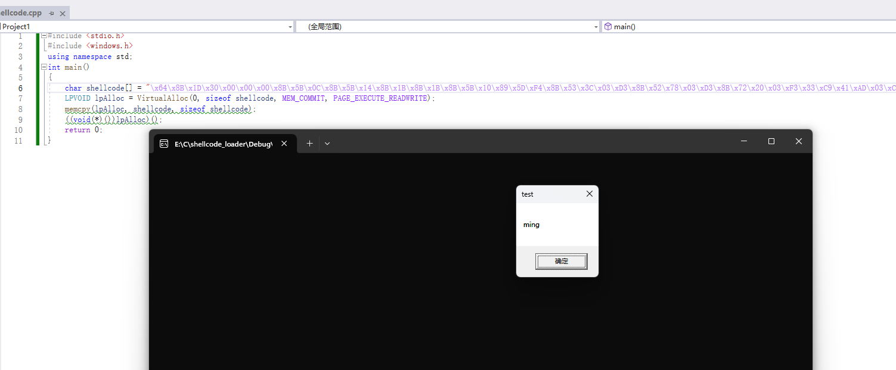
Task: Open the Project1 project dropdown
Action: pyautogui.click(x=290, y=26)
